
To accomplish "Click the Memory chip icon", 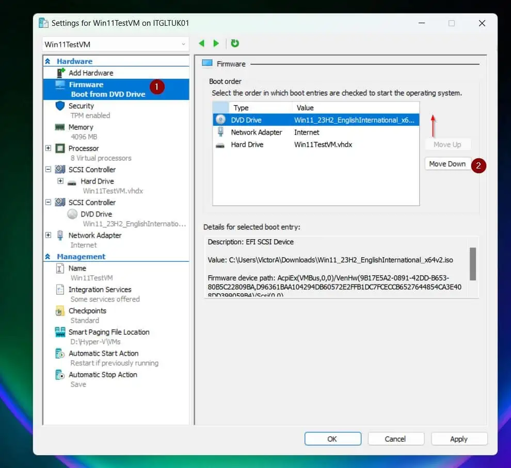I will coord(60,127).
